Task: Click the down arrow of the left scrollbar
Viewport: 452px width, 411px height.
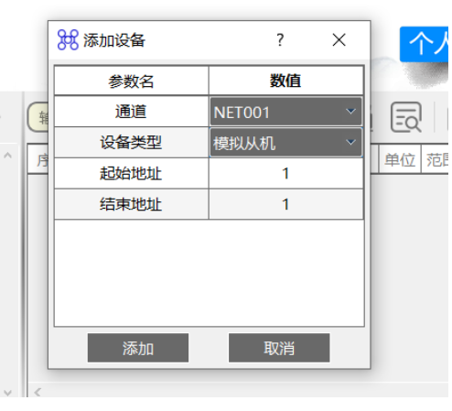Action: pos(7,393)
